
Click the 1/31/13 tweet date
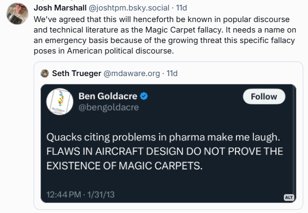point(101,195)
